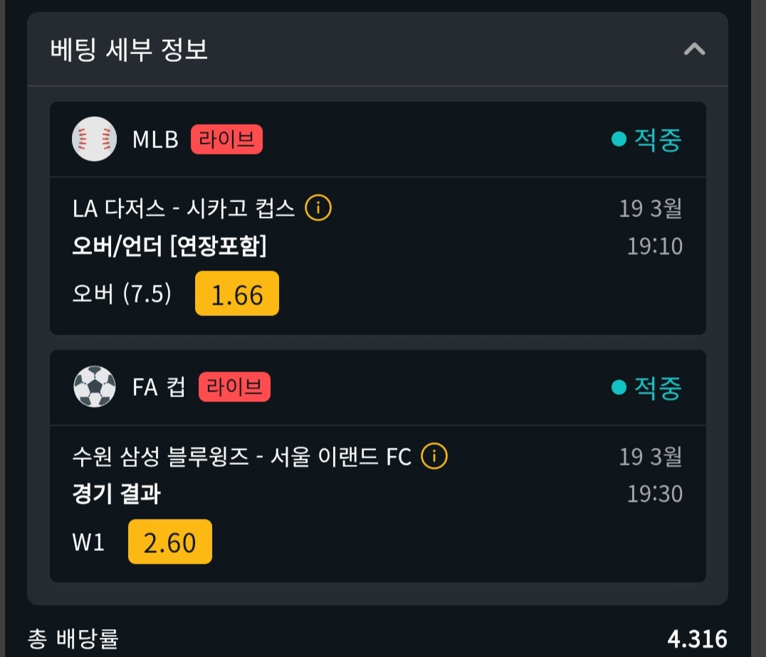Click the 오버 (7.5) selection text
This screenshot has height=657, width=766.
point(122,294)
